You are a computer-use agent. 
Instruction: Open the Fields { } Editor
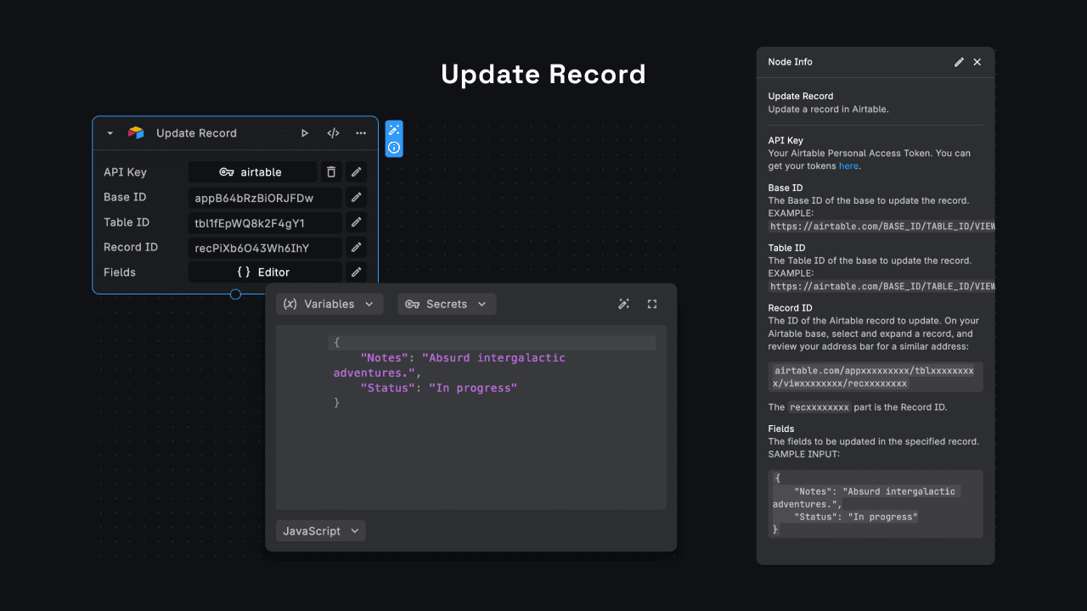click(266, 272)
